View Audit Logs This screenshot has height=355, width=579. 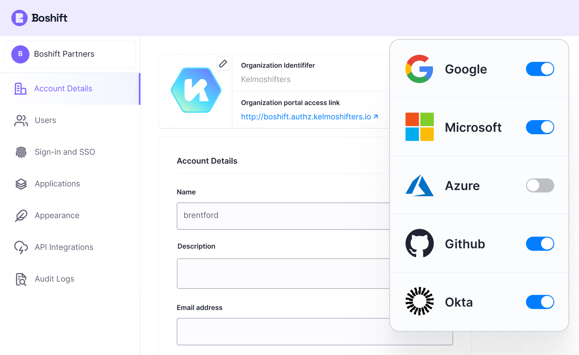tap(70, 279)
